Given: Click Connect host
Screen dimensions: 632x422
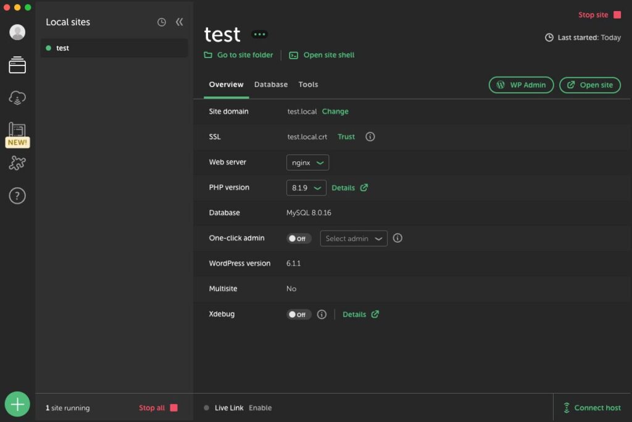Looking at the screenshot, I should click(x=592, y=408).
